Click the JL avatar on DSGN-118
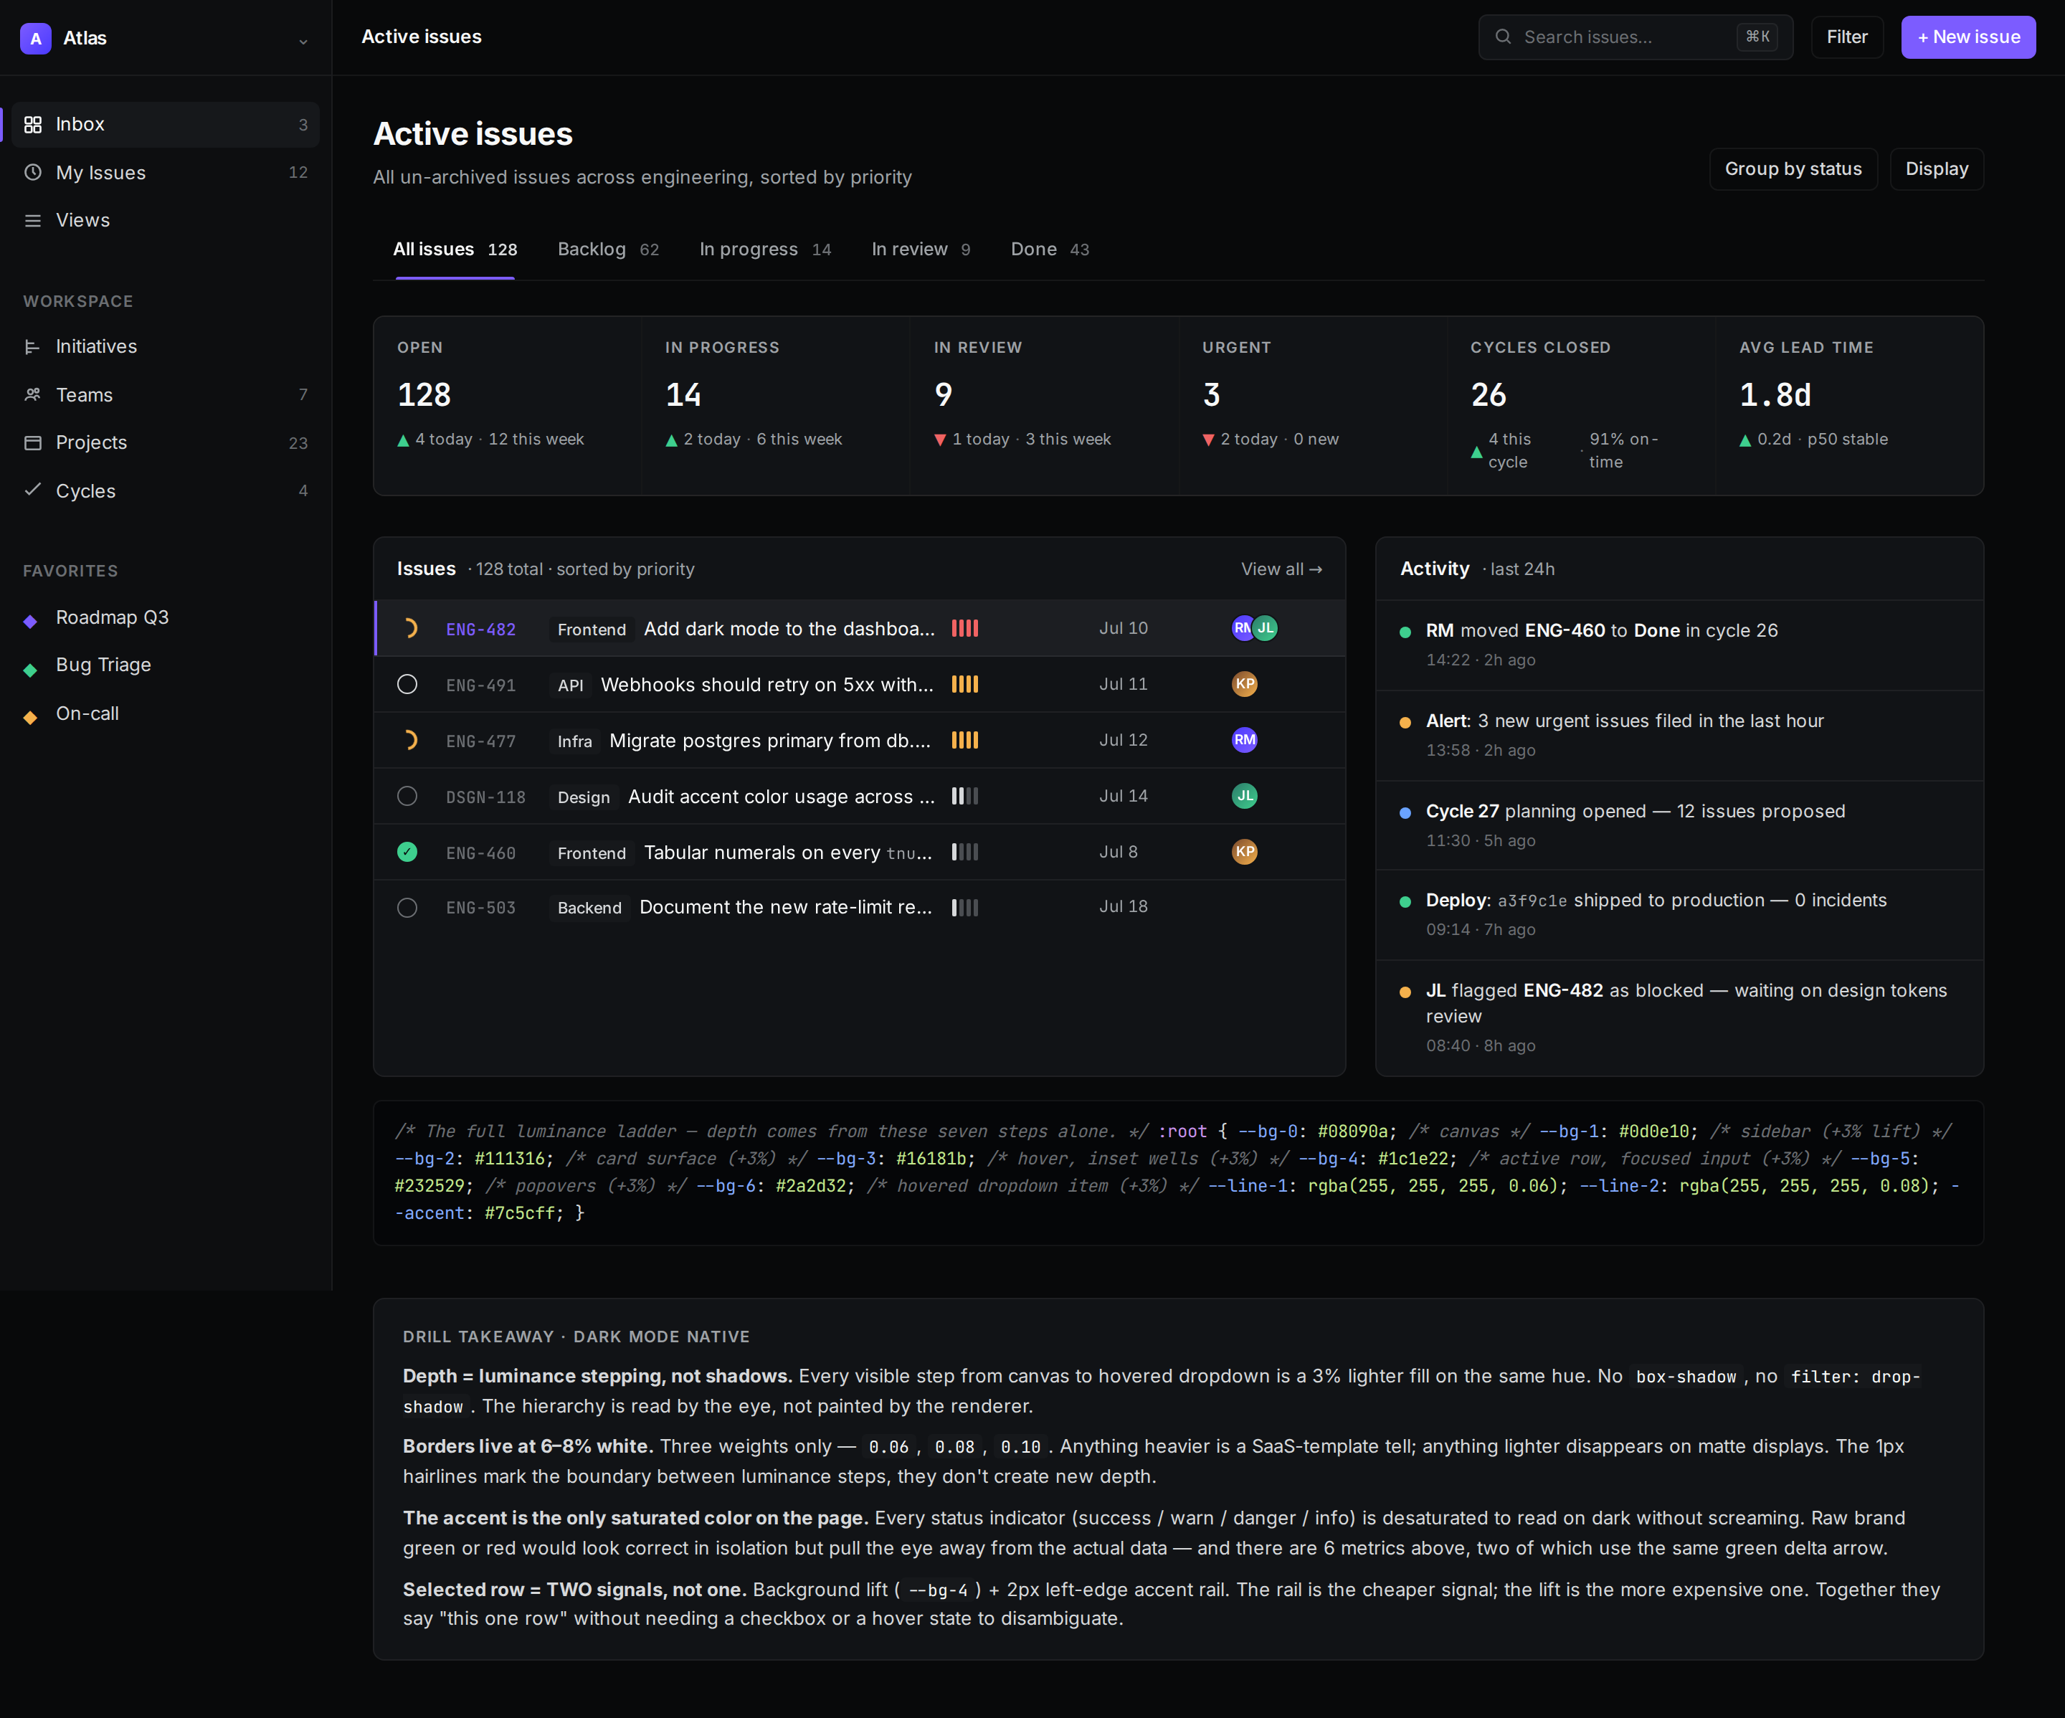 1245,797
